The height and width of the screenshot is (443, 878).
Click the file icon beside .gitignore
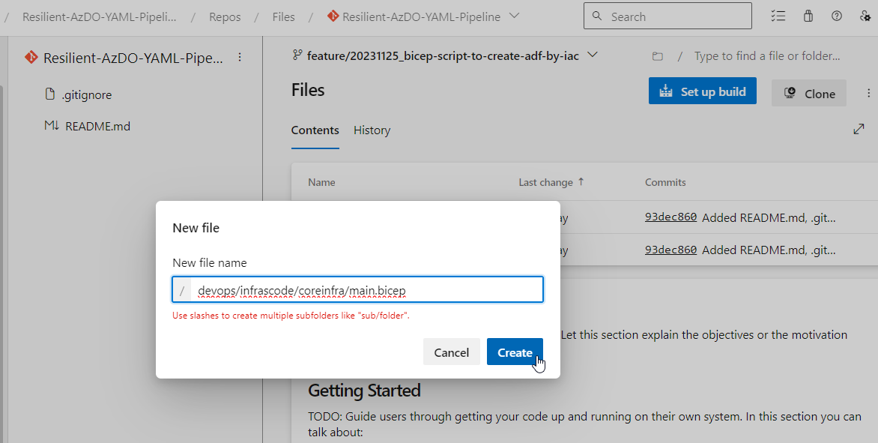click(50, 94)
